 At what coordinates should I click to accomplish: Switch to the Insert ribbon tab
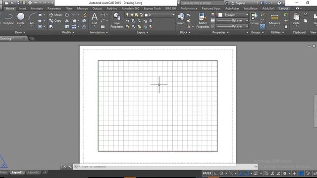point(22,8)
